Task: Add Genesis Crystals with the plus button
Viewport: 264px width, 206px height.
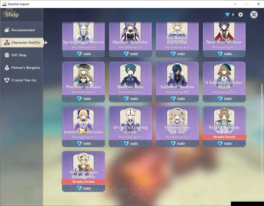Action: pos(241,15)
